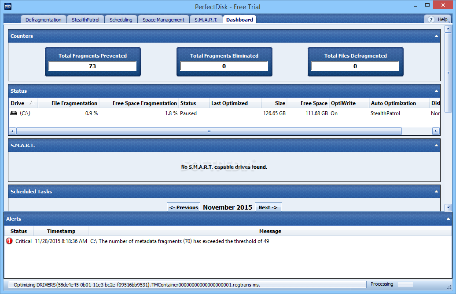Click the No S.M.A.R.T. capable drives message
Image resolution: width=456 pixels, height=294 pixels.
(224, 167)
